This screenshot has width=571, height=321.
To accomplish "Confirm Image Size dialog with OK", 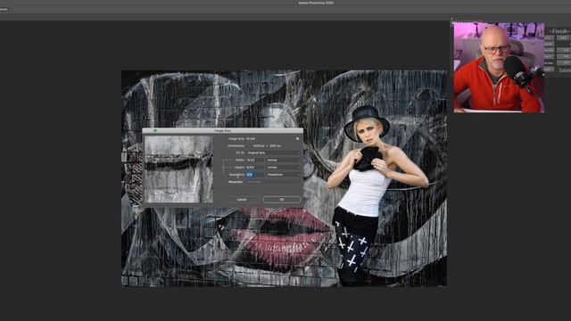I will tap(282, 200).
